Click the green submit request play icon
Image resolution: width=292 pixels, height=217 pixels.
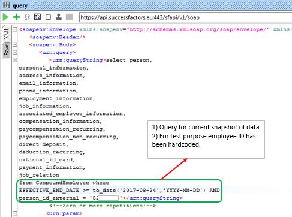5,17
